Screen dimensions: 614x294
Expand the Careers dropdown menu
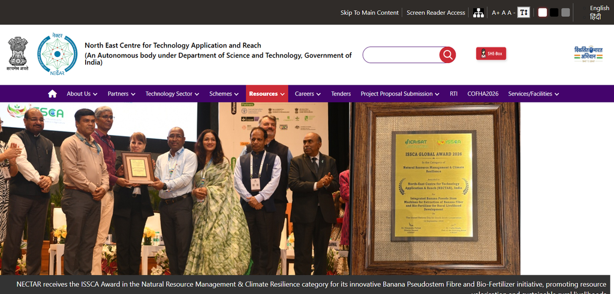click(308, 94)
